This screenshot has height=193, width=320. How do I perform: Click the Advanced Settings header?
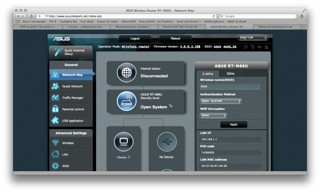point(71,133)
